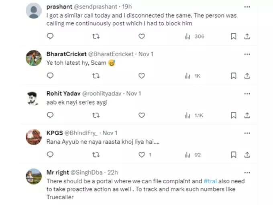The height and width of the screenshot is (205, 273).
Task: View analytics showing 306 views
Action: tap(194, 37)
